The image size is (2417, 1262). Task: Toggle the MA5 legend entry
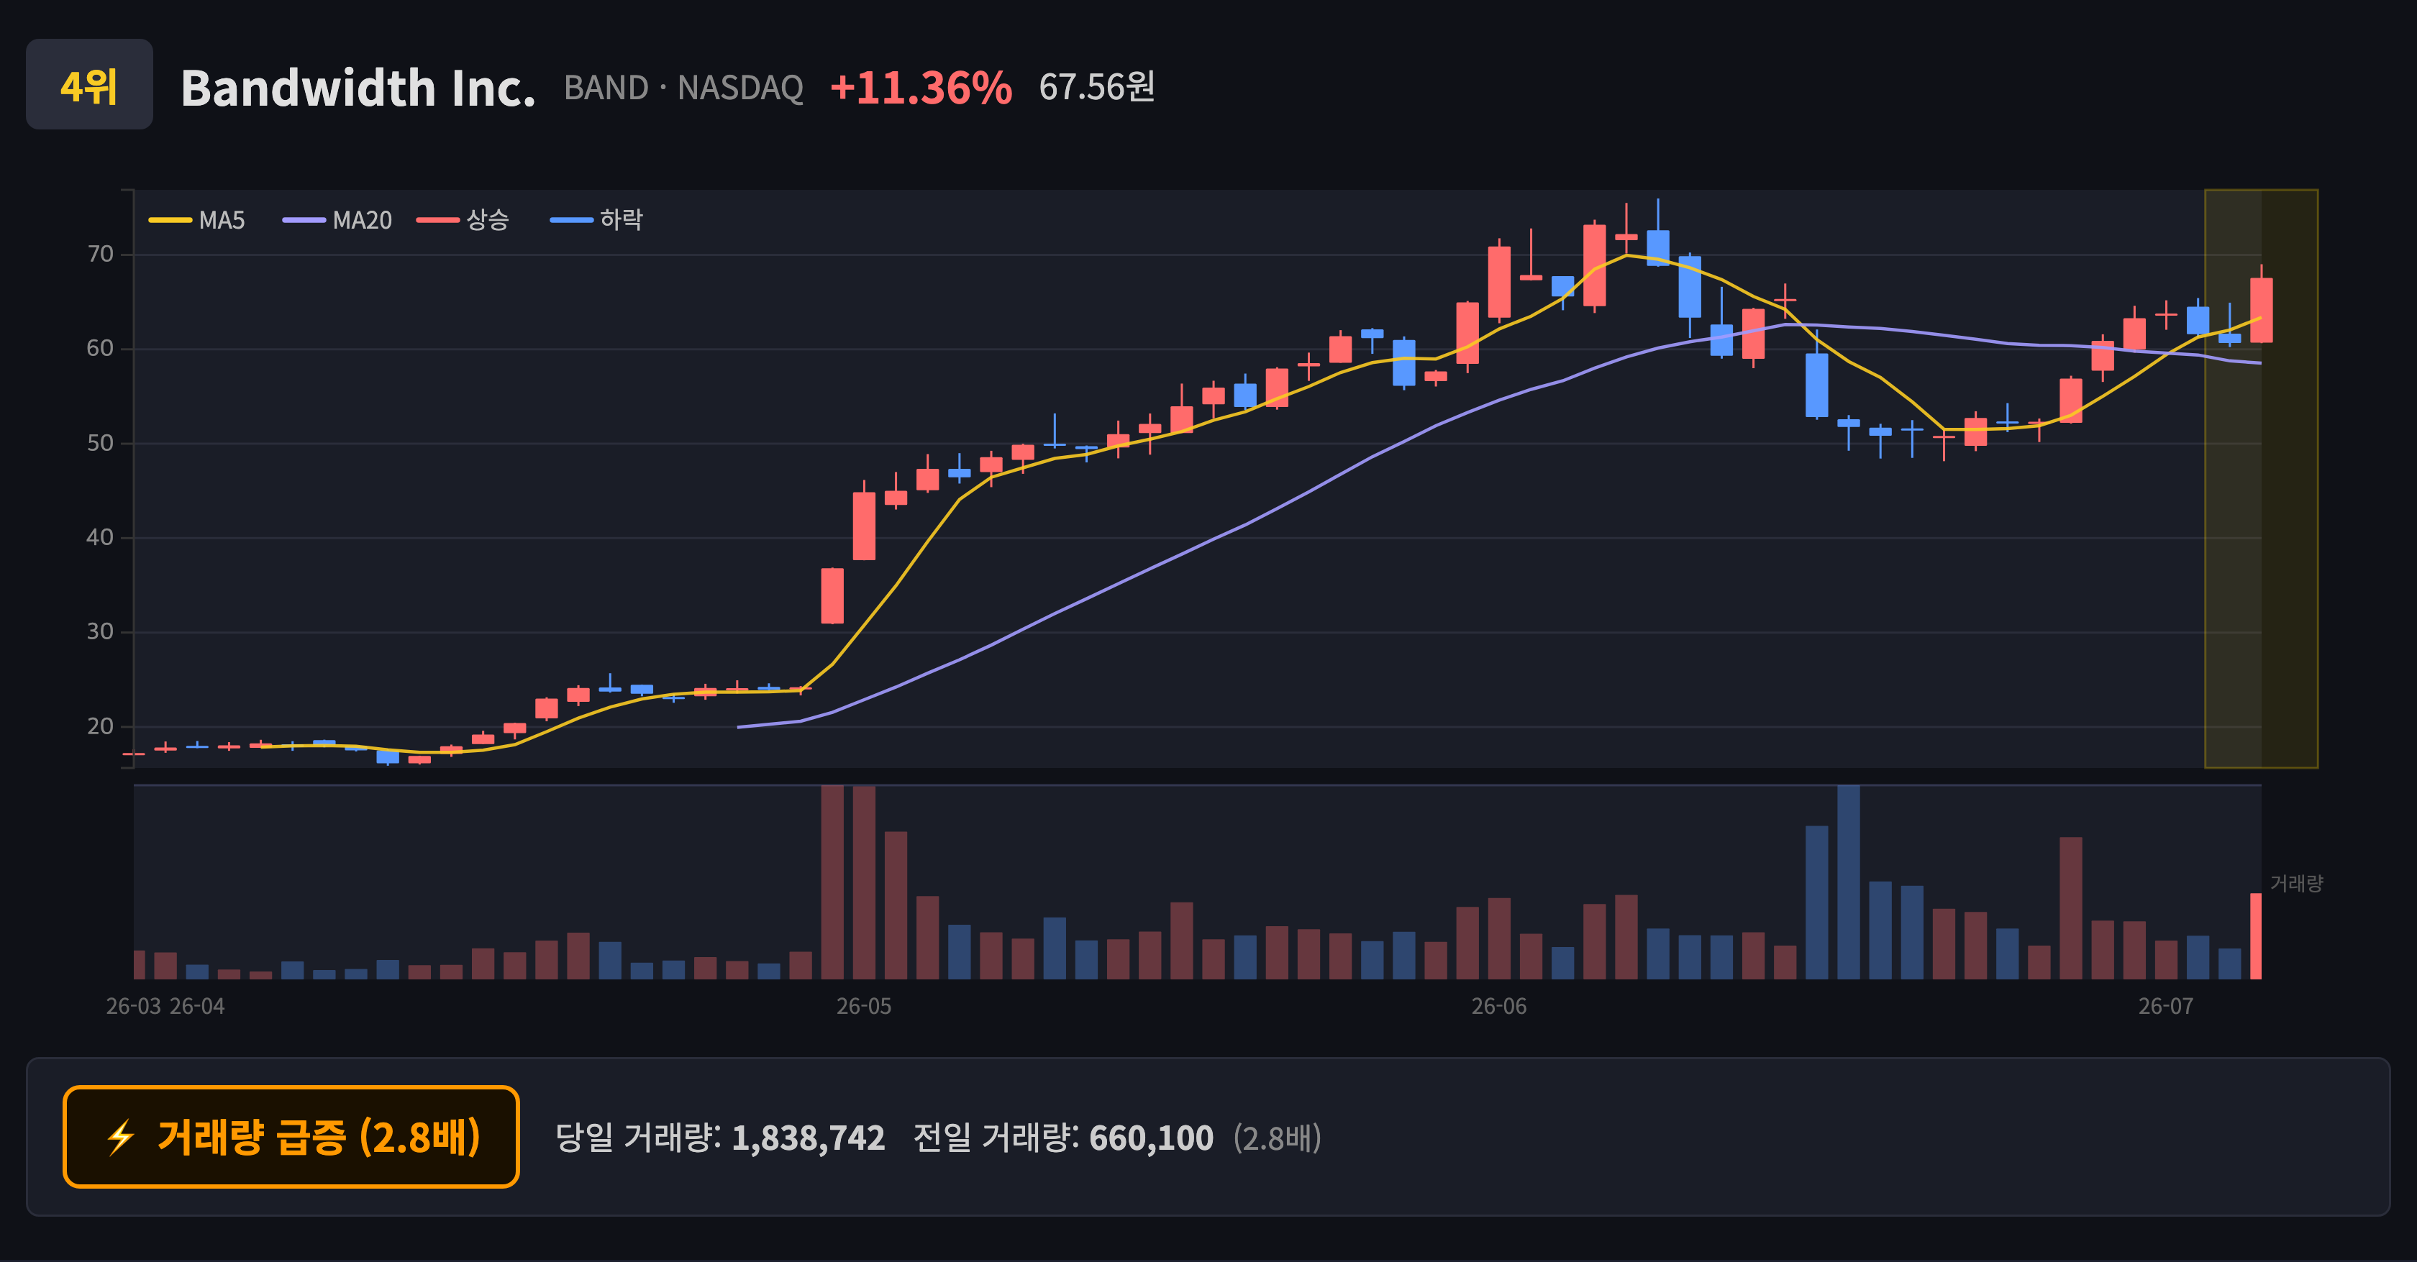[197, 220]
